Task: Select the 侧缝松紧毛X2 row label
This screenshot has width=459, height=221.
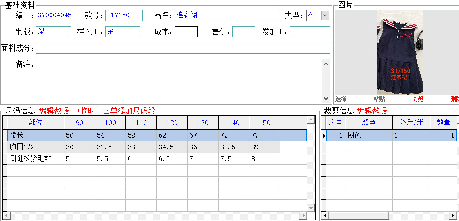Action: tap(36, 159)
